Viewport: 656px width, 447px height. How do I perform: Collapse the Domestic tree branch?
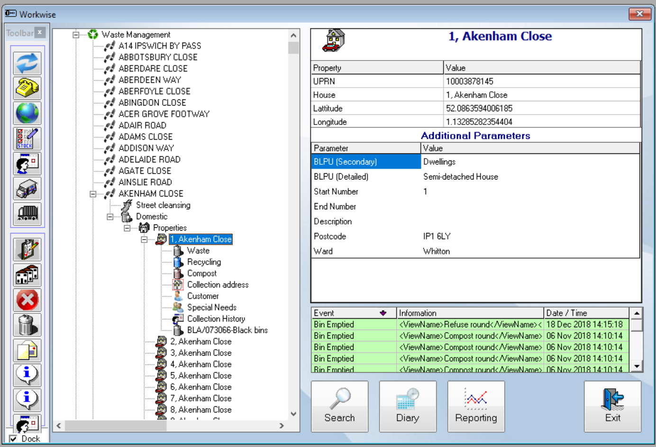tap(110, 217)
